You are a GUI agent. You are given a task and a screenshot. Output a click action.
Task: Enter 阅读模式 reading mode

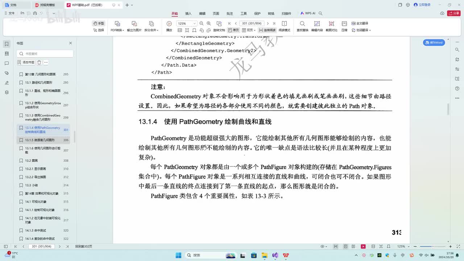pyautogui.click(x=284, y=26)
